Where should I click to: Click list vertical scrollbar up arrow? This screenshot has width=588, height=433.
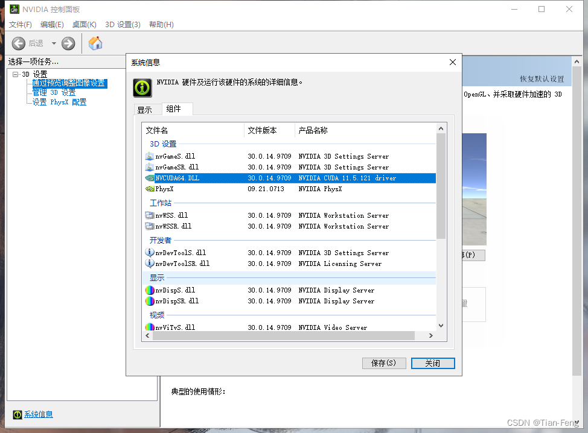click(x=441, y=128)
